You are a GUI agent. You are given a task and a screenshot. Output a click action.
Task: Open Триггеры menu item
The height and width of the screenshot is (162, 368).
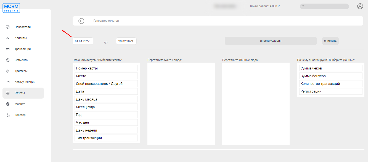click(x=21, y=71)
